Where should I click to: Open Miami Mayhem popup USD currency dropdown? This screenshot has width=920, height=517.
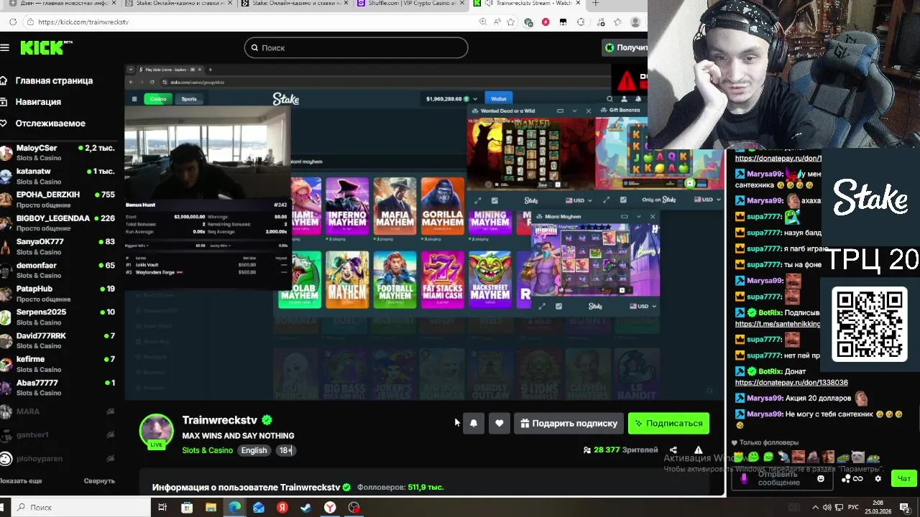pos(643,306)
